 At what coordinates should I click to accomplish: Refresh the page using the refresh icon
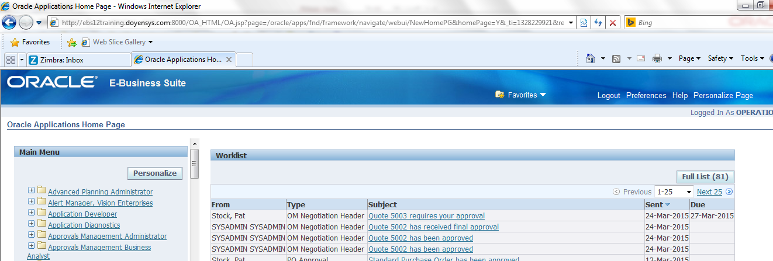pyautogui.click(x=598, y=23)
